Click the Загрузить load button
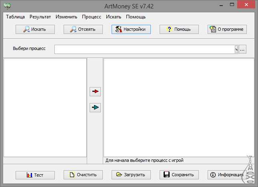This screenshot has height=187, width=258. click(131, 175)
